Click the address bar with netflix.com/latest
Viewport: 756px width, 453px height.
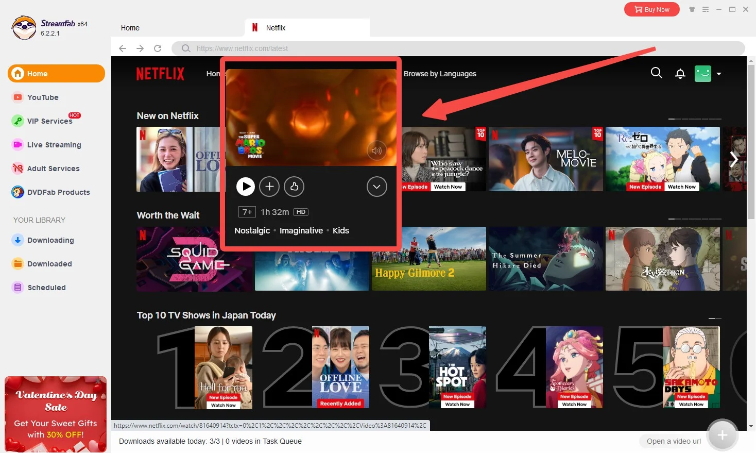(x=458, y=48)
